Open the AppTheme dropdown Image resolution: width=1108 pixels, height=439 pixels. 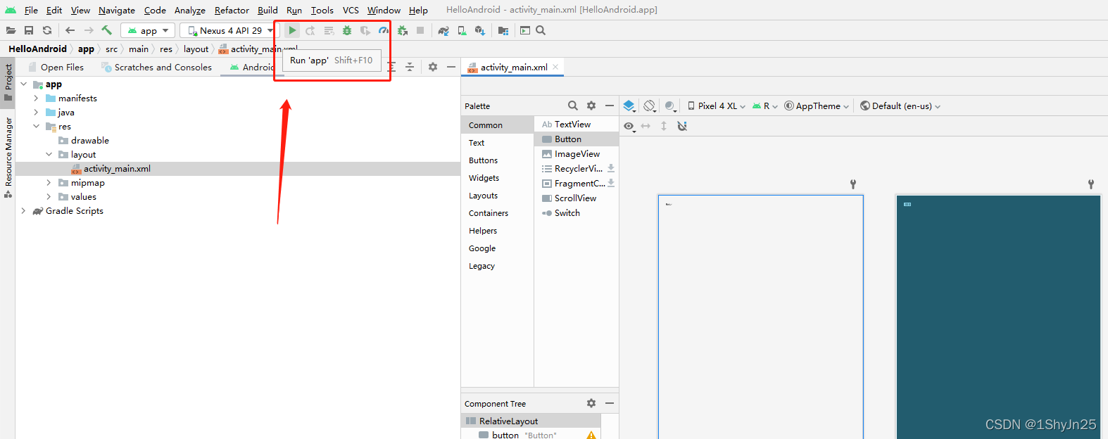[817, 106]
